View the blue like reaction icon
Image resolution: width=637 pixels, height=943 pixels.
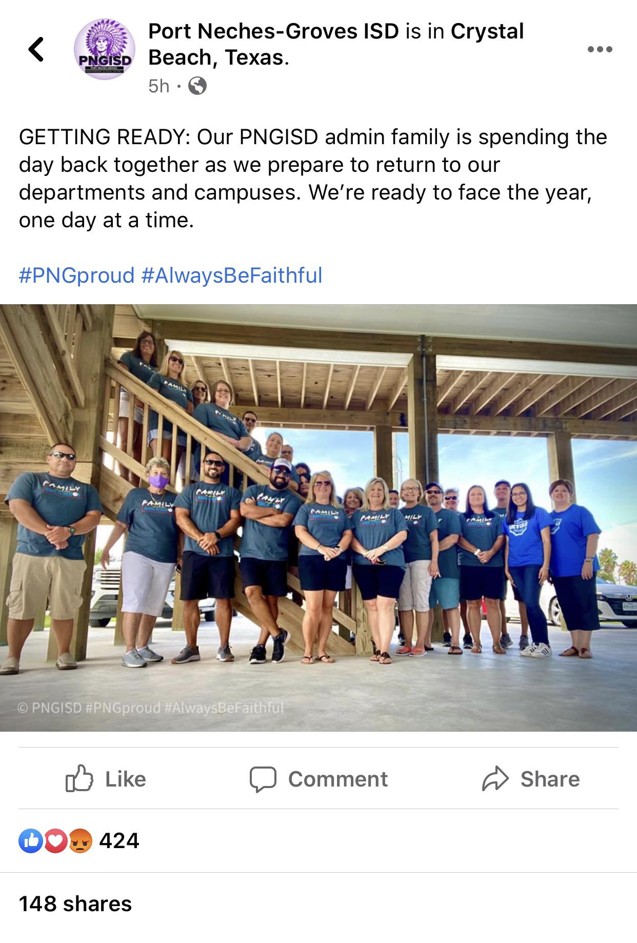click(x=30, y=841)
